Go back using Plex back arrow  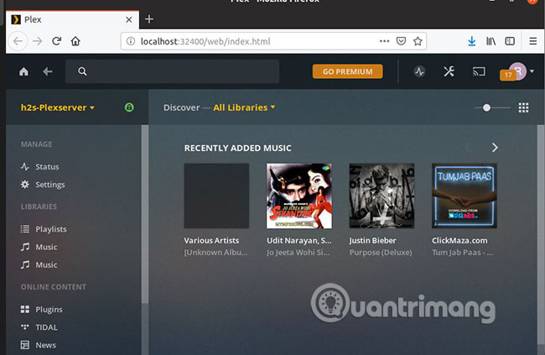(48, 71)
